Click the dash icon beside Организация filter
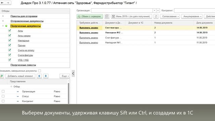Image resolution: width=215 pixels, height=121 pixels. pyautogui.click(x=18, y=91)
